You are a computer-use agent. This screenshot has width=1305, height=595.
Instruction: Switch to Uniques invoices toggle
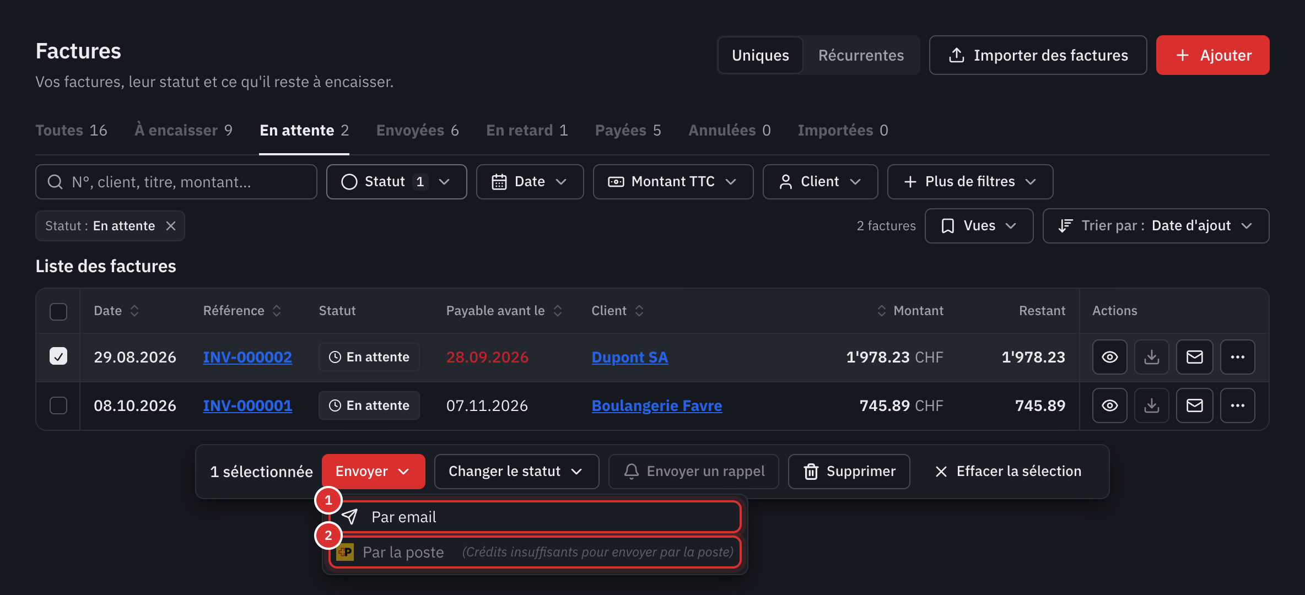[760, 55]
